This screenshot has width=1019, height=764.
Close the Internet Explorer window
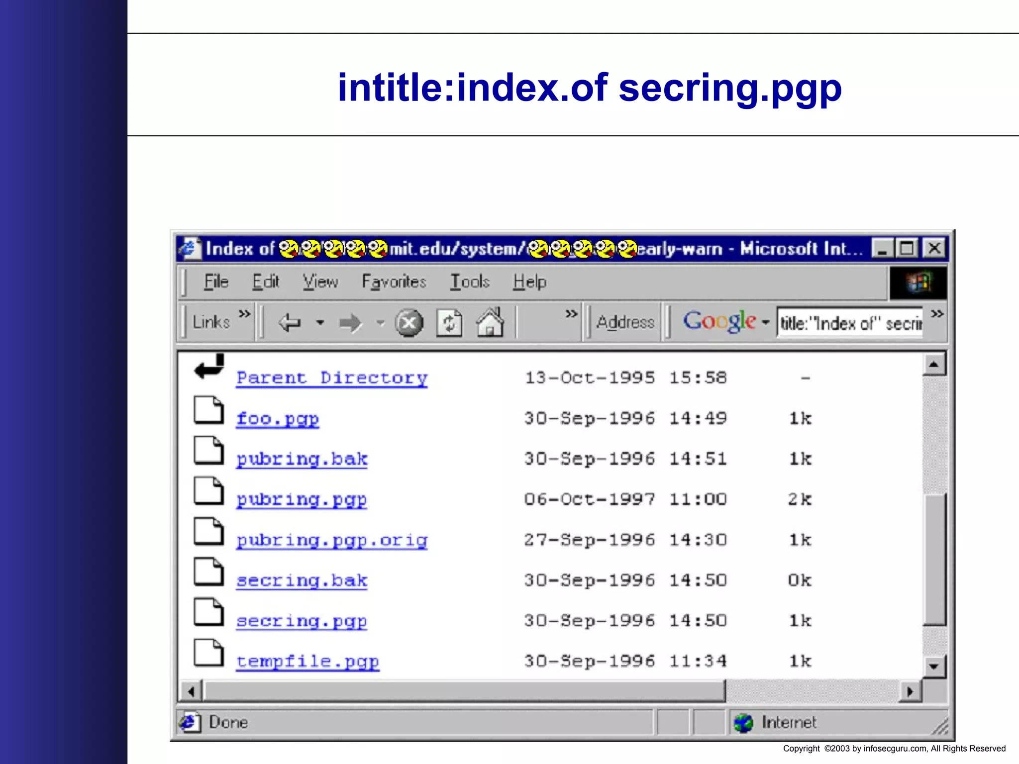point(934,248)
